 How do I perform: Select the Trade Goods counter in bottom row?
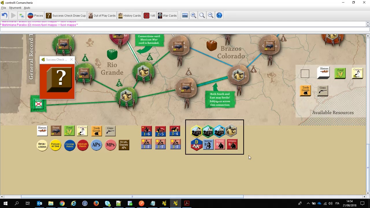tap(97, 131)
